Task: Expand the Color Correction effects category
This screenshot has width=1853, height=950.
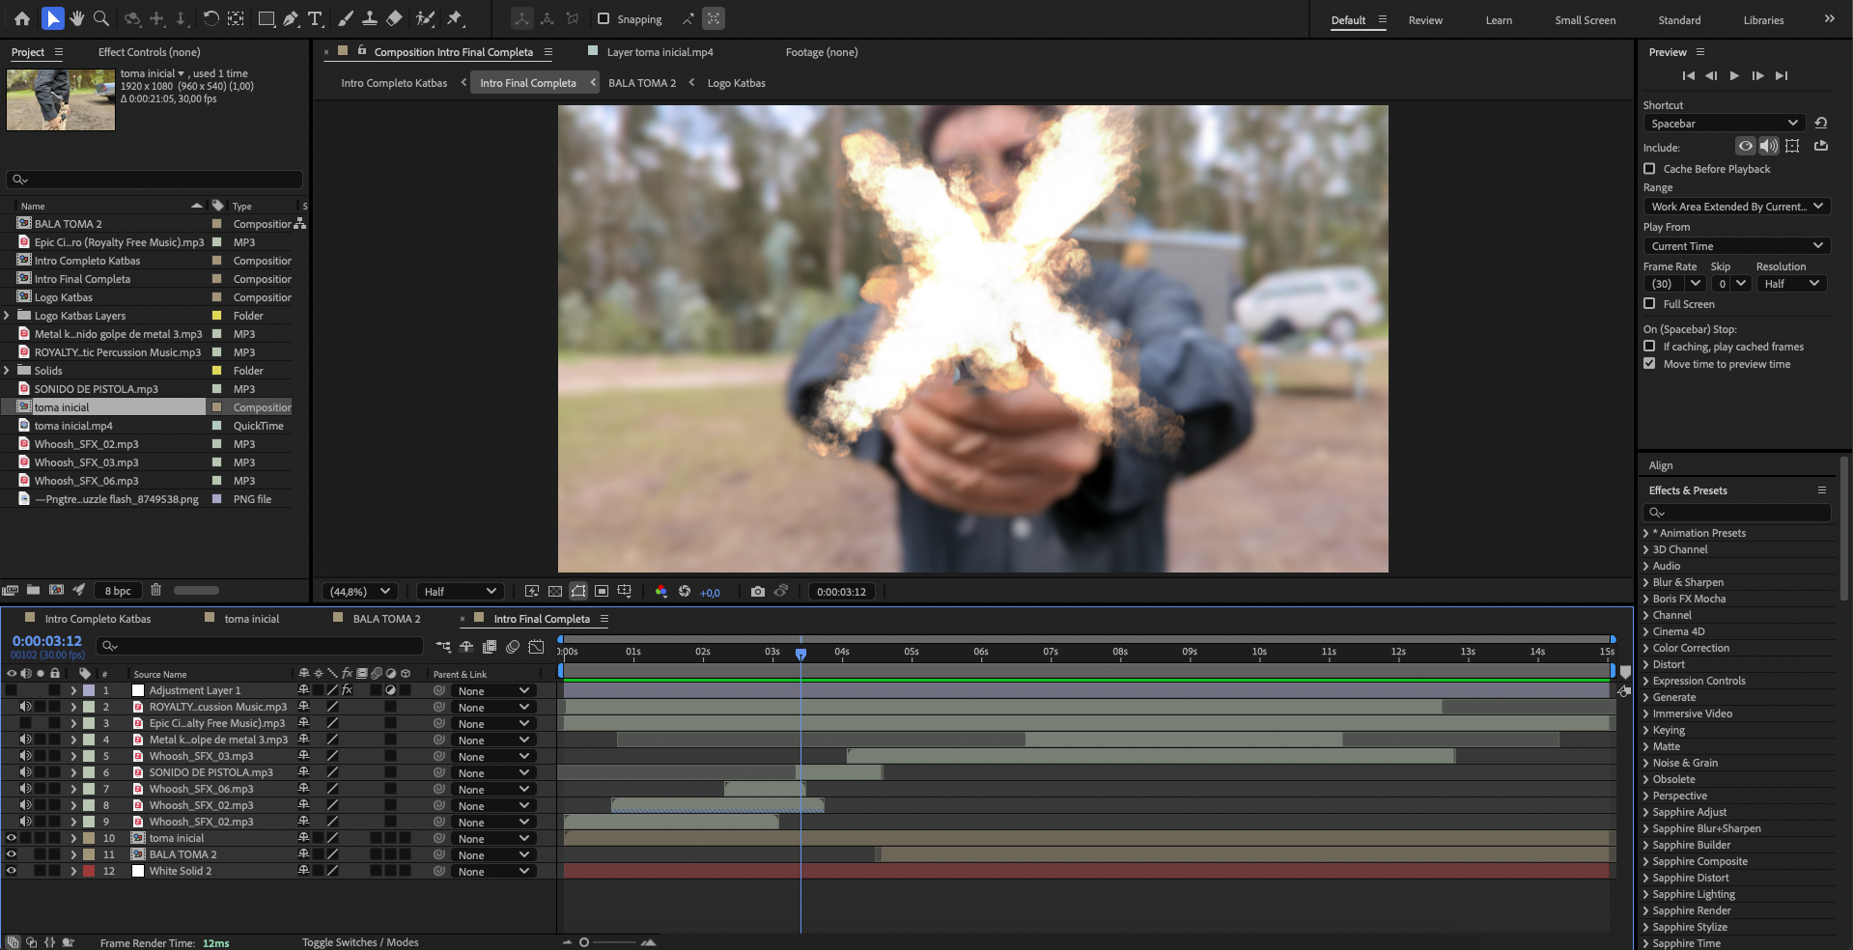Action: (x=1645, y=648)
